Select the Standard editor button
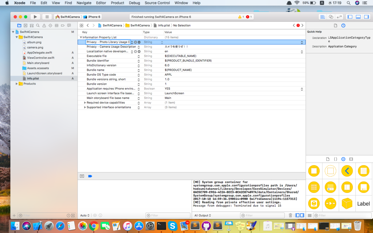 point(323,17)
